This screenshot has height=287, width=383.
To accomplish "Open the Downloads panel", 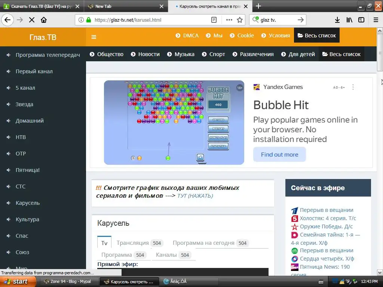I will coord(337,20).
